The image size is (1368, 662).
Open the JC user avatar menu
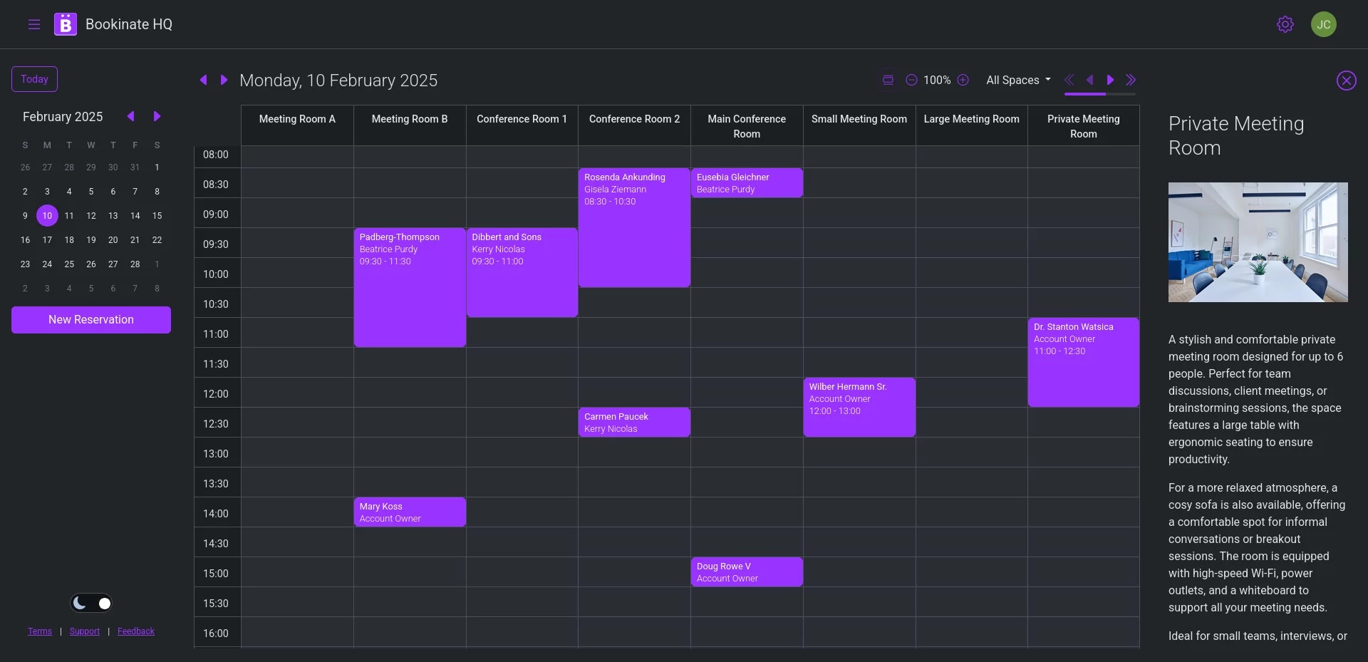(1324, 24)
